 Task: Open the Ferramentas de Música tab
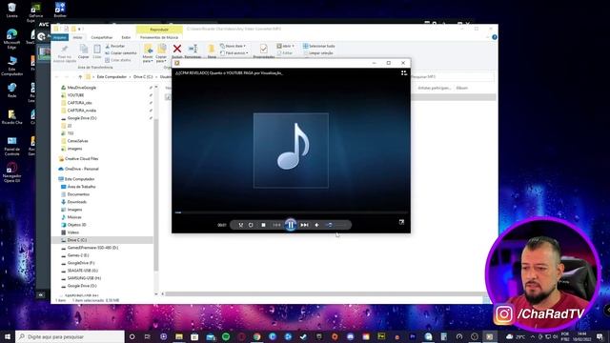(159, 37)
